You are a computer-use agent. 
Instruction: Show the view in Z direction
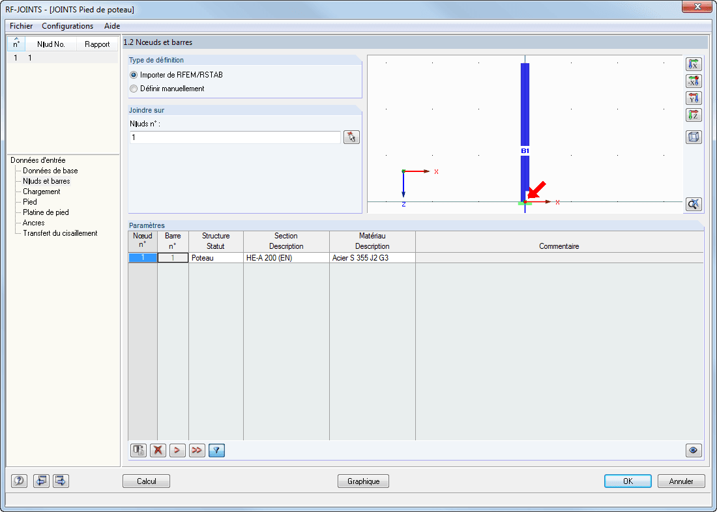pyautogui.click(x=694, y=115)
